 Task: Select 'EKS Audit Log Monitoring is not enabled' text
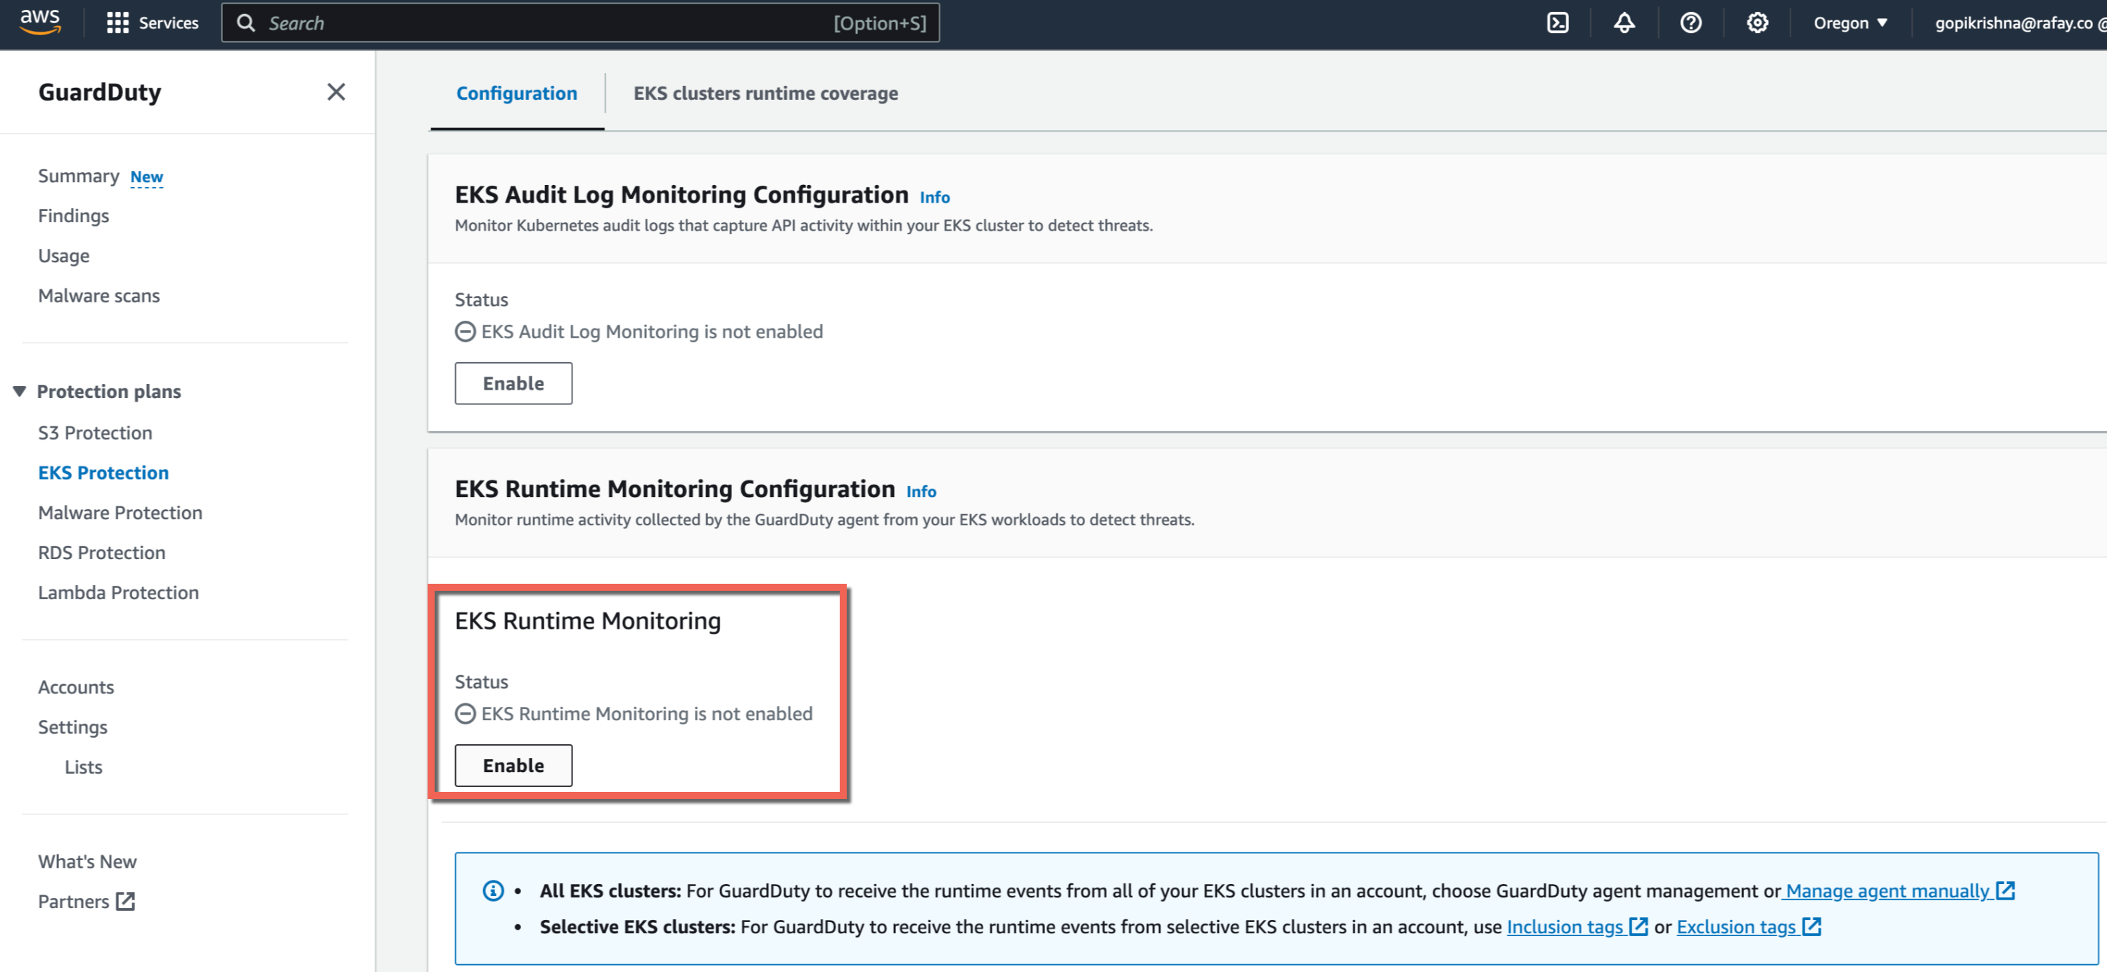652,331
